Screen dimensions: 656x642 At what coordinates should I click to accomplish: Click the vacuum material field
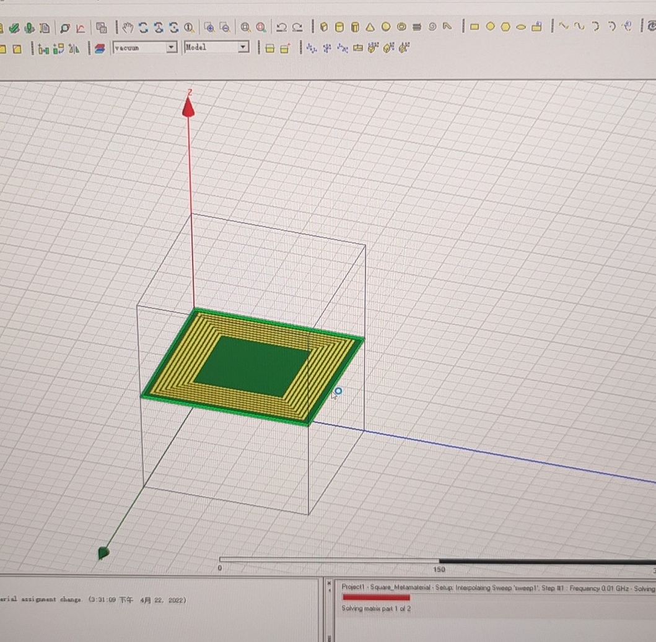tap(140, 48)
